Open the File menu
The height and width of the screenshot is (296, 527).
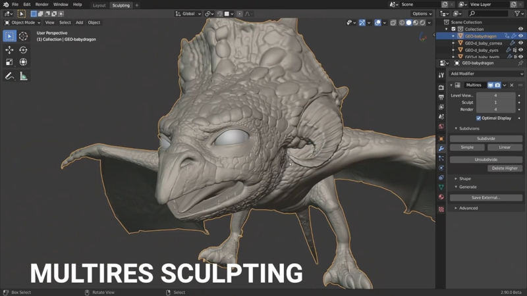(15, 5)
